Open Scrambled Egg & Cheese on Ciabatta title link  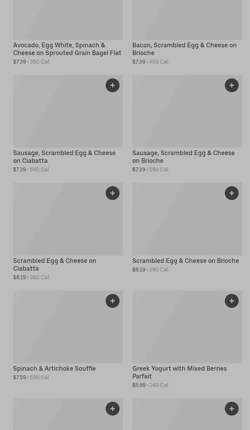tap(54, 264)
